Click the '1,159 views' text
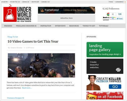This screenshot has height=101, width=127. pos(30,48)
